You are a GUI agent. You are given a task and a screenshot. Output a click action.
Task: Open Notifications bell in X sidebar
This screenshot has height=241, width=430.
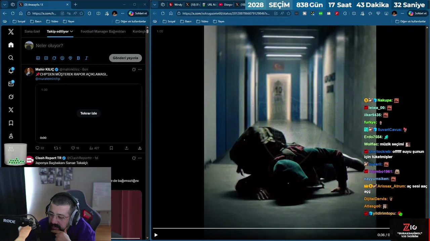(11, 71)
